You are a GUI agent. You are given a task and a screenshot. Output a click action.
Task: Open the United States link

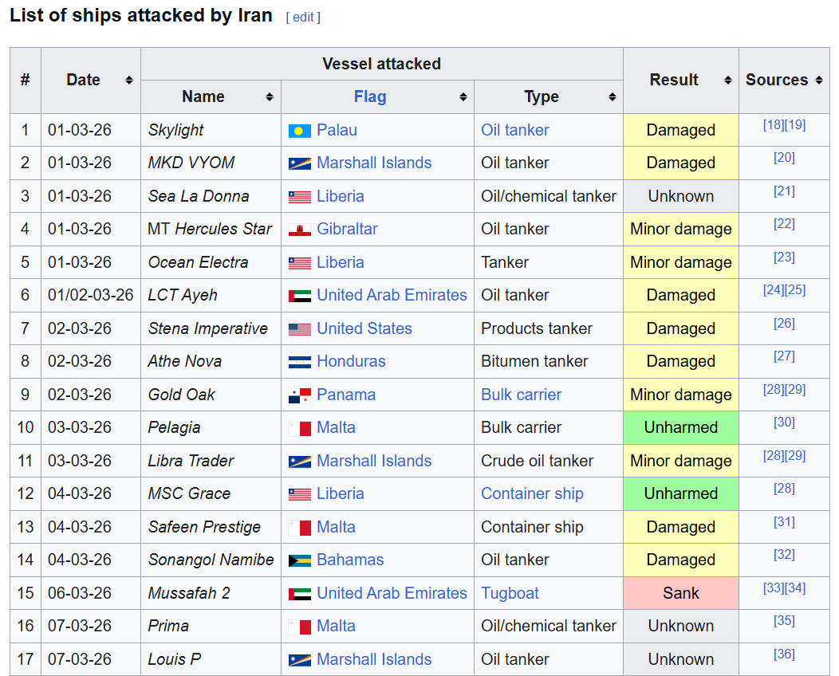tap(364, 328)
